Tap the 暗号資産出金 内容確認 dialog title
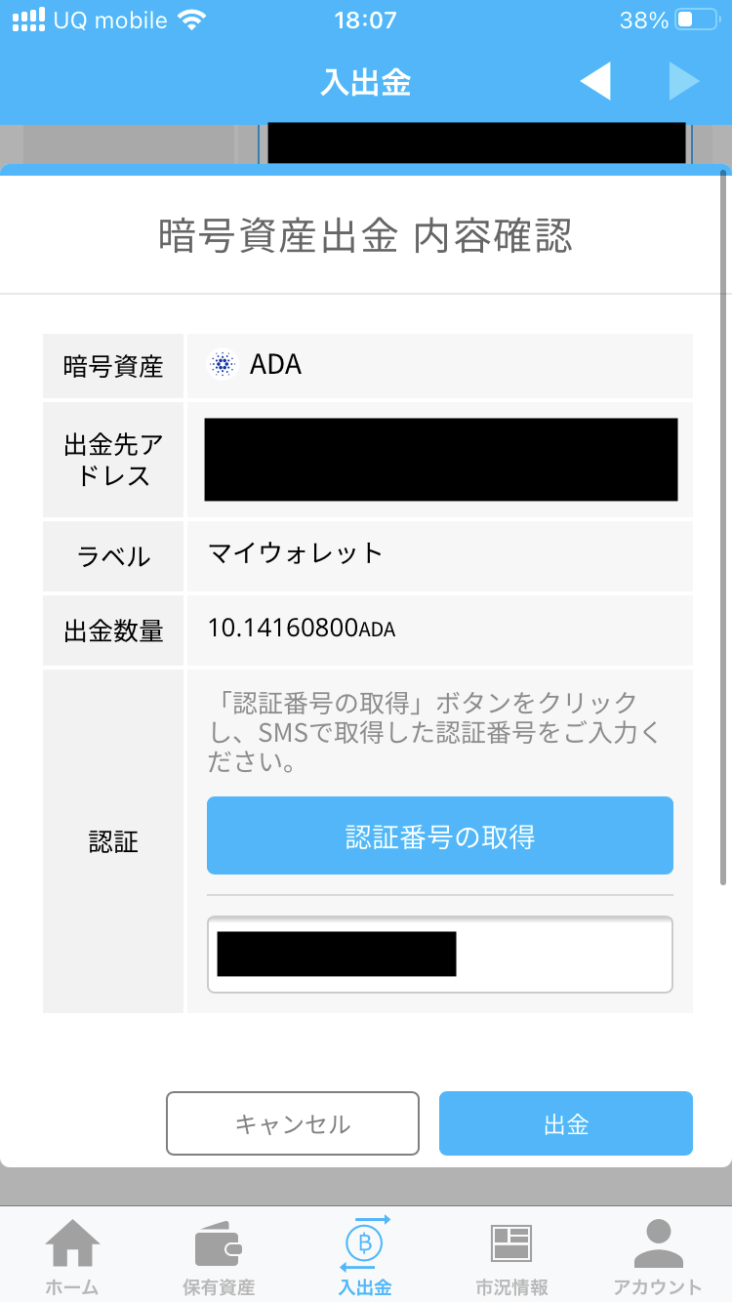Screen dimensions: 732x1302 tap(365, 237)
